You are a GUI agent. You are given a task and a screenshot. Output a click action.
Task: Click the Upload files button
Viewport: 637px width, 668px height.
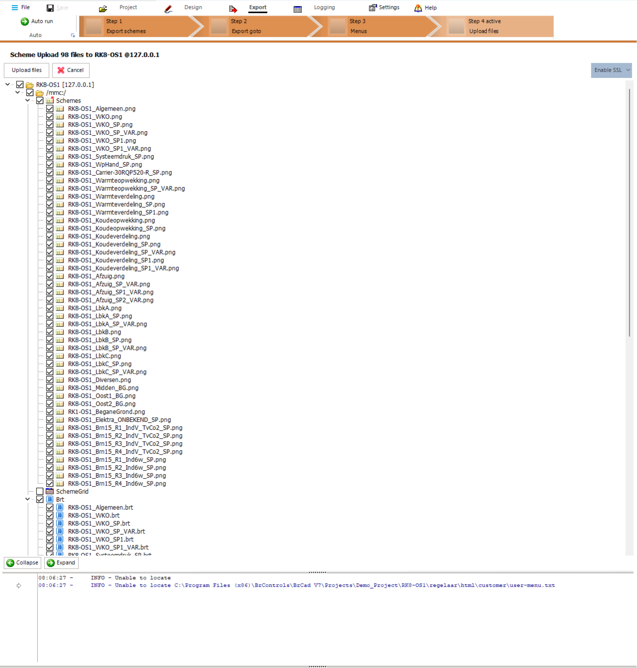click(27, 70)
